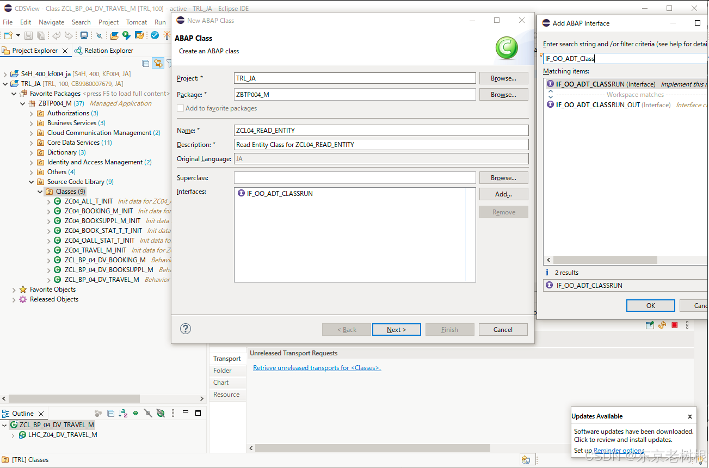This screenshot has height=468, width=709.
Task: Select the Released Objects tree item
Action: tap(54, 299)
